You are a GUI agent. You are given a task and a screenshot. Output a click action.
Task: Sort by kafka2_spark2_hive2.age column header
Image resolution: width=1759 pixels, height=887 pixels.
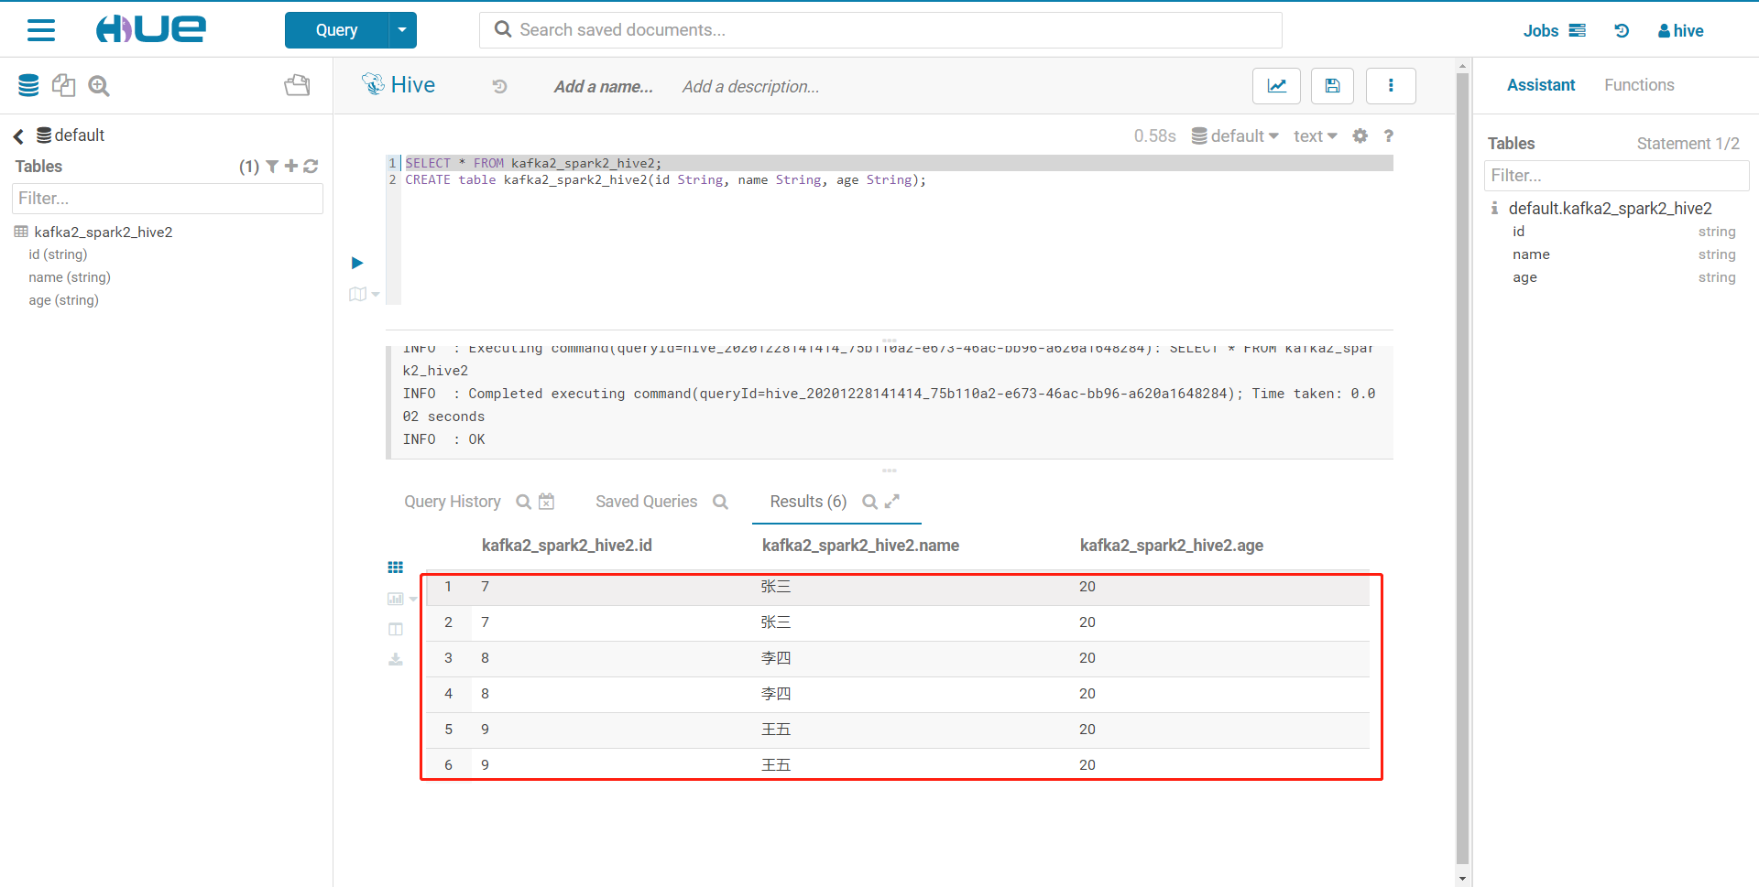click(x=1172, y=546)
